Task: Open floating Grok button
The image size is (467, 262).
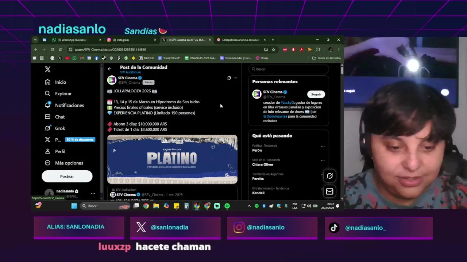Action: pos(330,176)
